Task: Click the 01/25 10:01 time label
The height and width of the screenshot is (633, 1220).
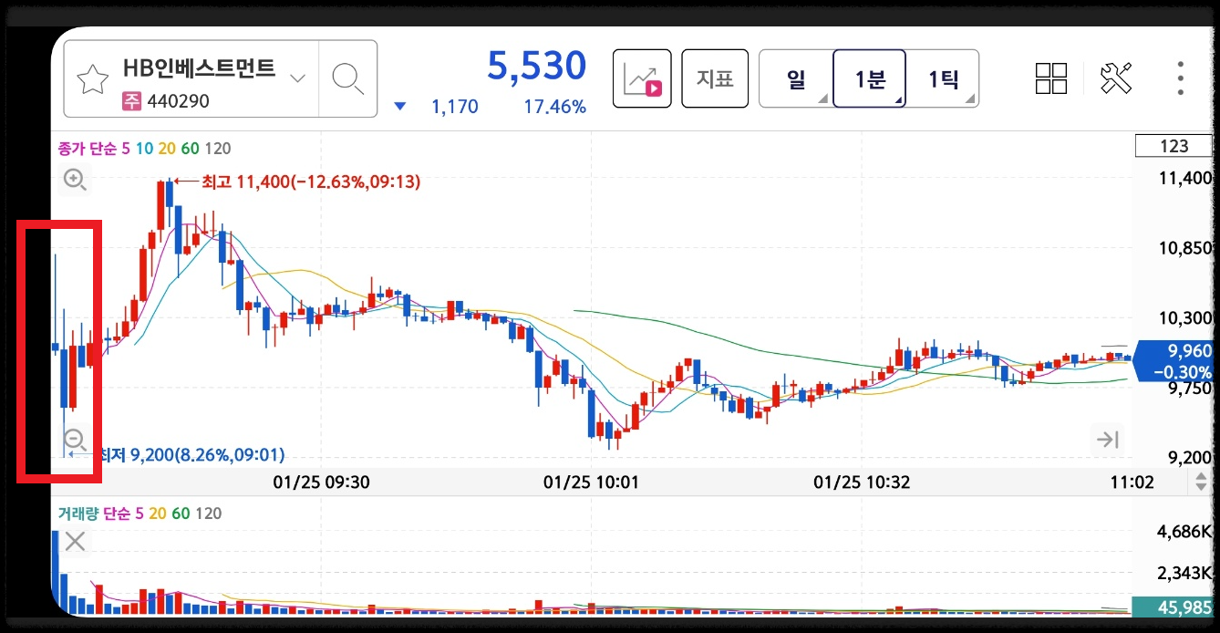Action: 591,481
